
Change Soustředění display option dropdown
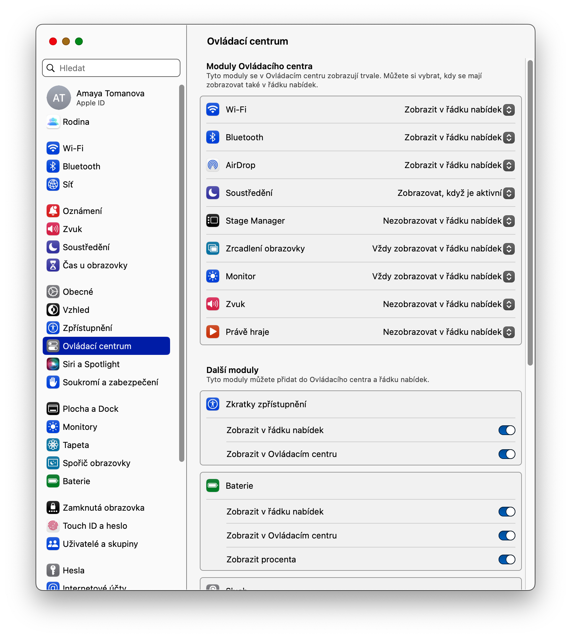point(456,193)
